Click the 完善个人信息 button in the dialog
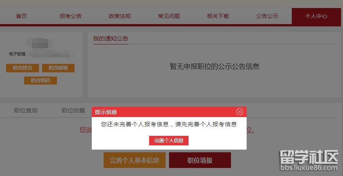The width and height of the screenshot is (343, 176). tap(169, 140)
